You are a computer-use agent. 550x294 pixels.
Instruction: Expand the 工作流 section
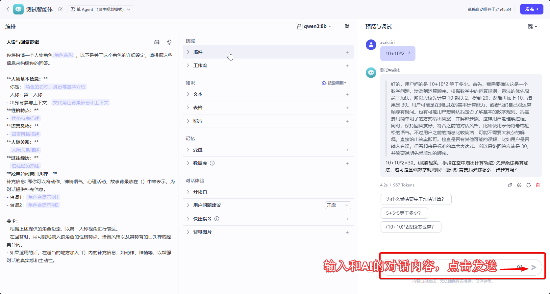200,65
